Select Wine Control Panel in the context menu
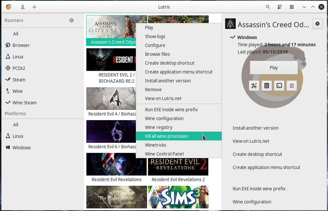Screen dimensions: 328x211 [x=178, y=154]
